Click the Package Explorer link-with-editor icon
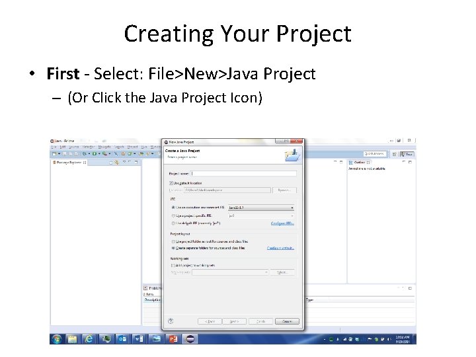Viewport: 476px width, 357px height. 116,163
